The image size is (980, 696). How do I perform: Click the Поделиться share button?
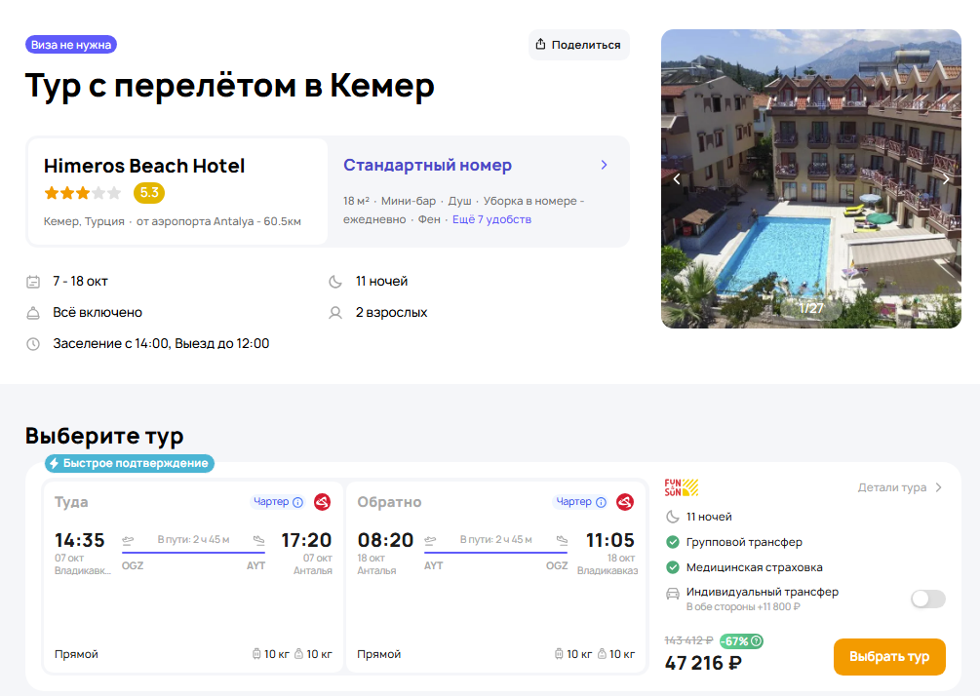[578, 45]
